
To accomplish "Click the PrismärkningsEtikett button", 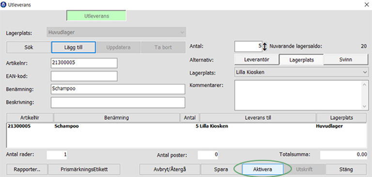I will (84, 169).
